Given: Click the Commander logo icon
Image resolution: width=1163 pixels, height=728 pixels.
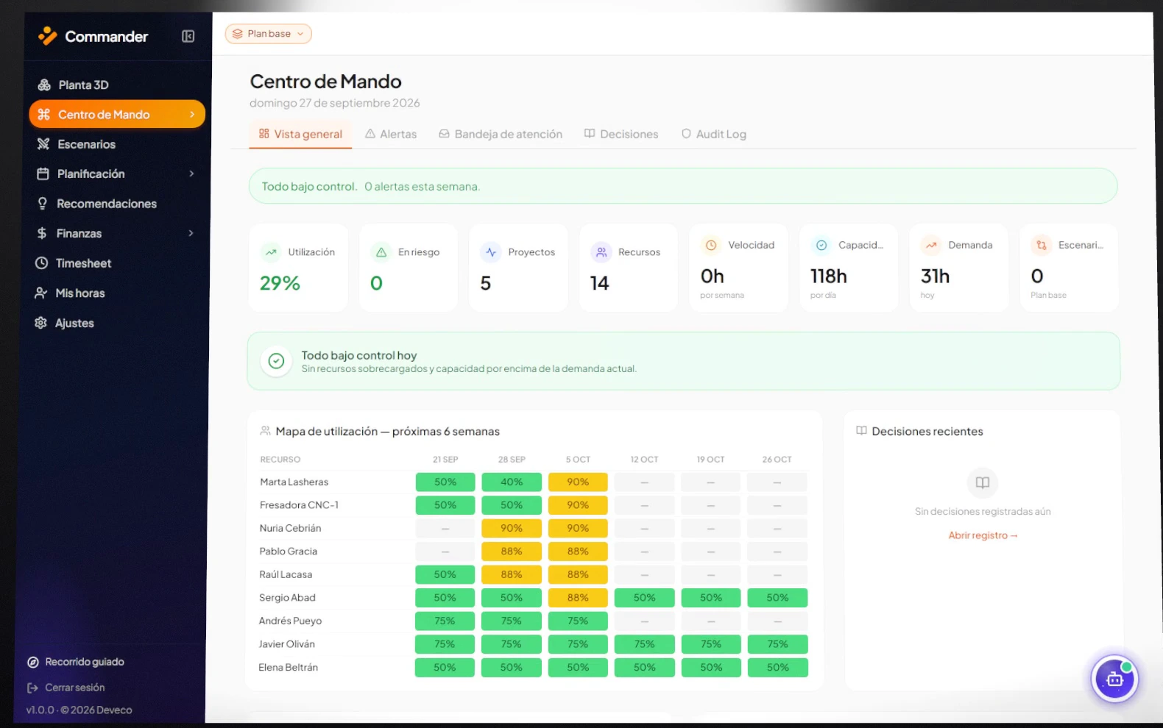Looking at the screenshot, I should coord(48,36).
